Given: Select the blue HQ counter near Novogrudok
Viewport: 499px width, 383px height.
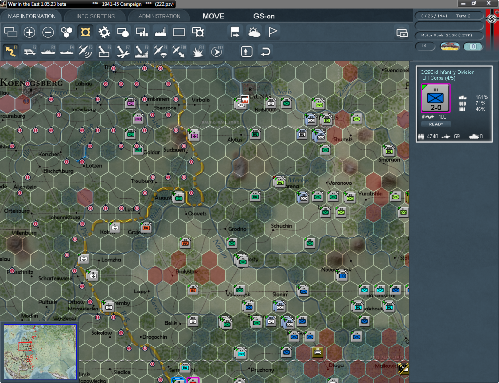Looking at the screenshot, I should [x=343, y=275].
